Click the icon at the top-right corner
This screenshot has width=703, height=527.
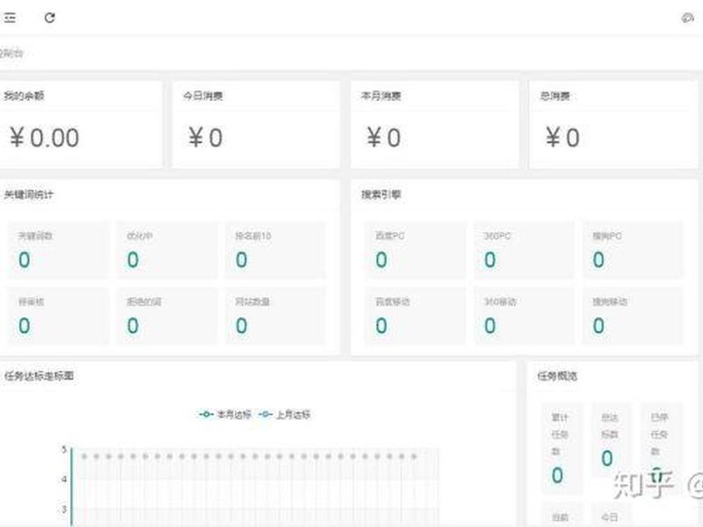(687, 18)
